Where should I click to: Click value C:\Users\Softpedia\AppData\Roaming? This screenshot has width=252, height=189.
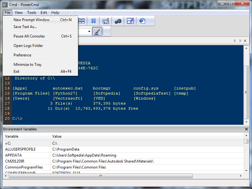pos(84,155)
